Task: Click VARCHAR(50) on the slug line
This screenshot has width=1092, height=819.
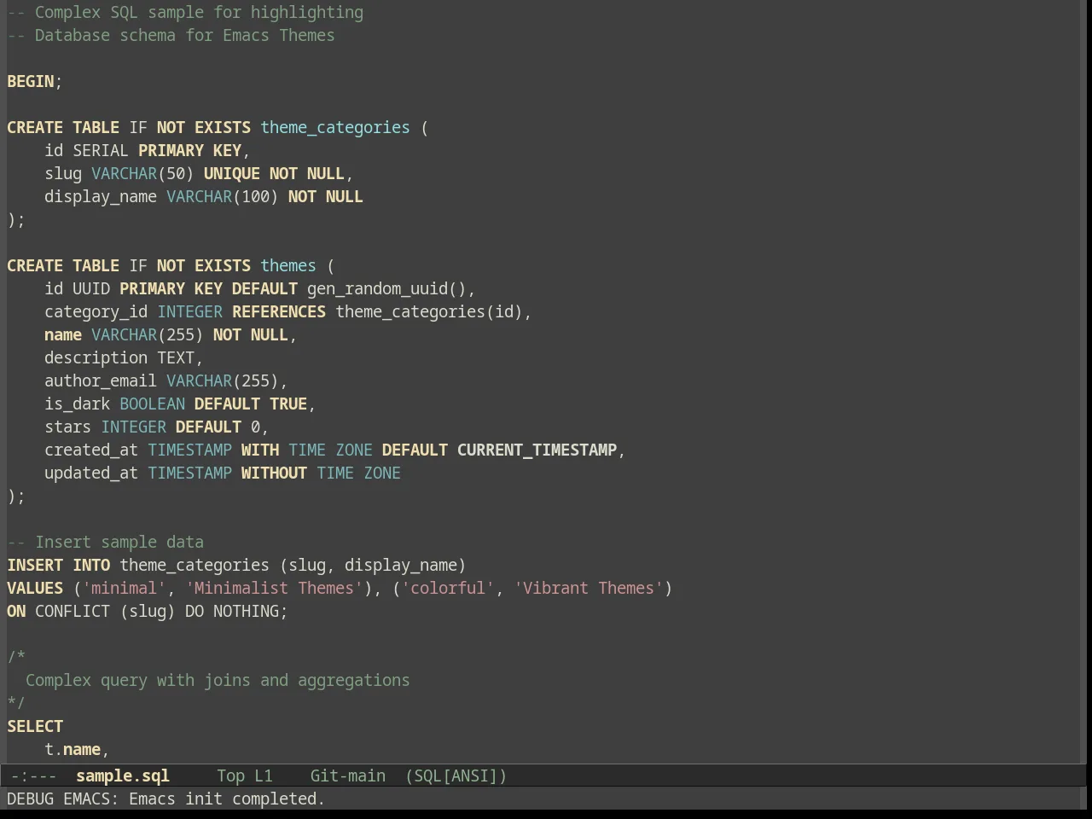Action: [142, 174]
